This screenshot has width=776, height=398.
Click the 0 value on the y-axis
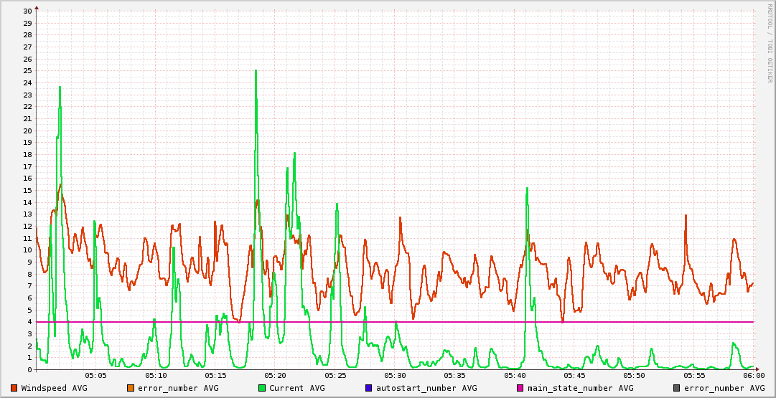(29, 370)
